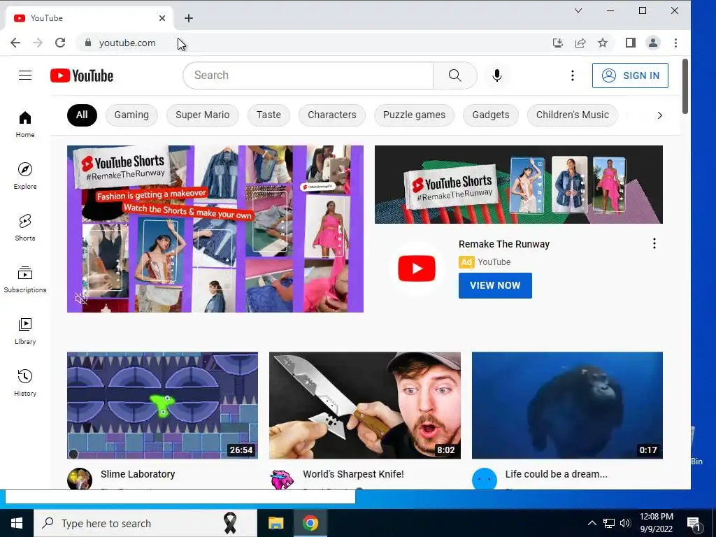716x537 pixels.
Task: Open File Explorer from taskbar
Action: pyautogui.click(x=275, y=523)
